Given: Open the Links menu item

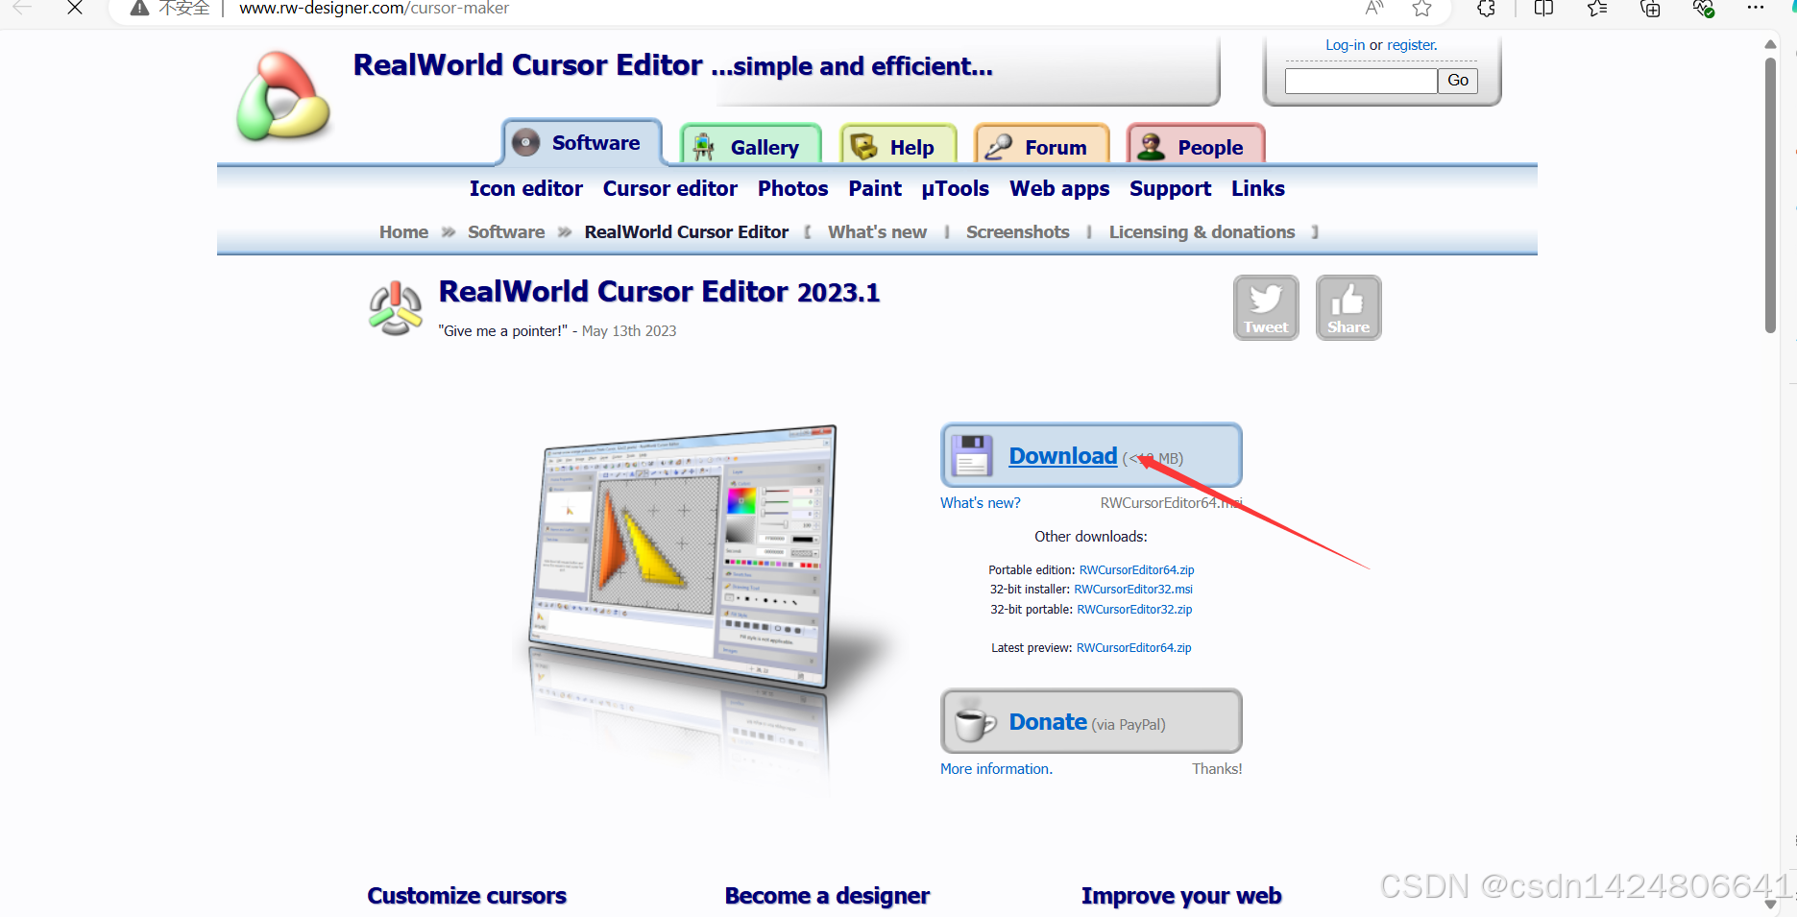Looking at the screenshot, I should coord(1257,189).
